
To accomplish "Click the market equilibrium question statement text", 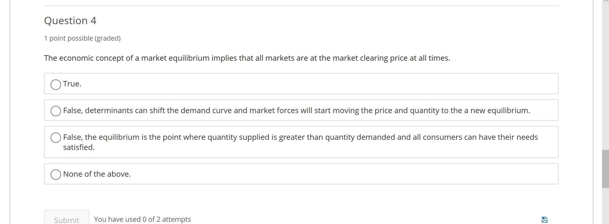I will 247,58.
